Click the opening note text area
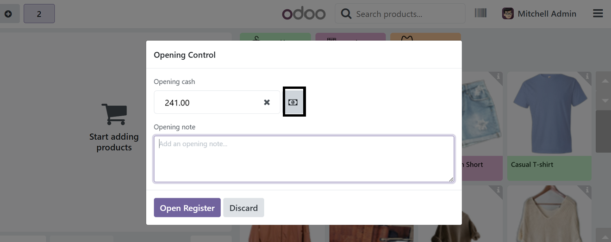Viewport: 611px width, 242px height. click(x=304, y=159)
